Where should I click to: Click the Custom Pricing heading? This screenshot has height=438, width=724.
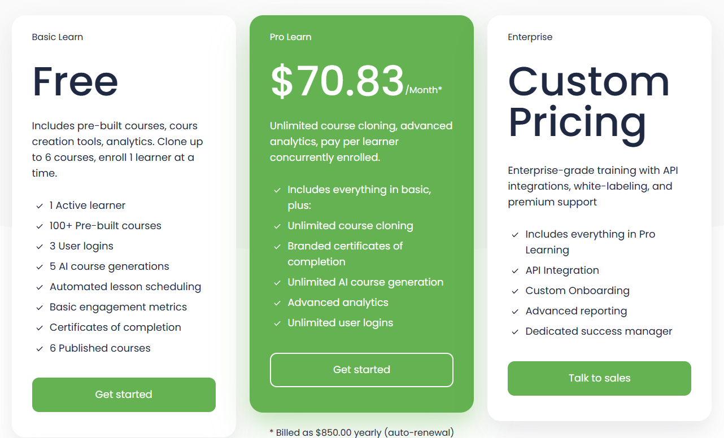[588, 102]
